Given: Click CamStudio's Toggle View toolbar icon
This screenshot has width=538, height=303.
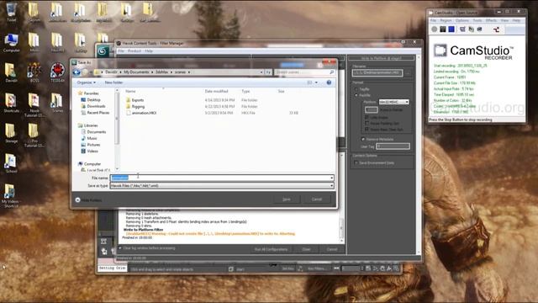Looking at the screenshot, I should pyautogui.click(x=462, y=29).
